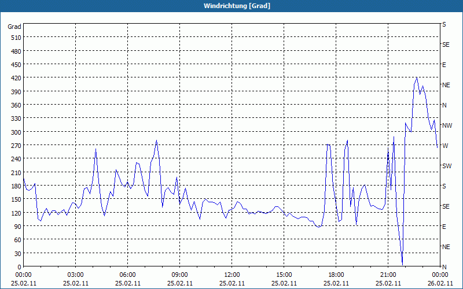
Task: Click the 25.02.11 date under 12:00
Action: [232, 283]
